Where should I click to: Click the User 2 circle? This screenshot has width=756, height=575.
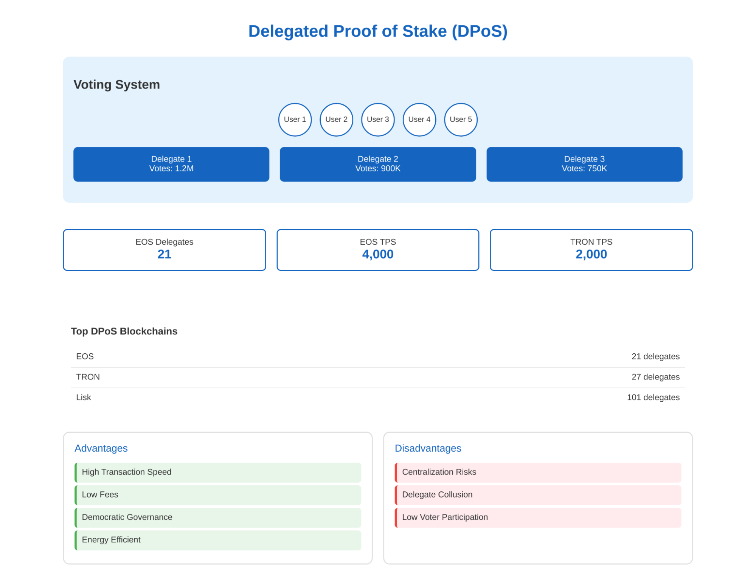click(x=336, y=120)
